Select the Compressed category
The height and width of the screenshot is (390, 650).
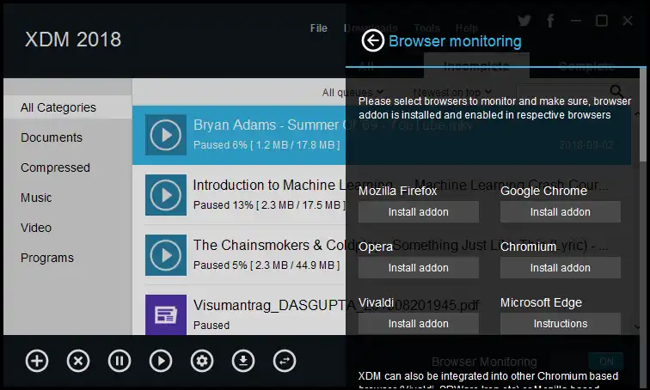click(55, 168)
